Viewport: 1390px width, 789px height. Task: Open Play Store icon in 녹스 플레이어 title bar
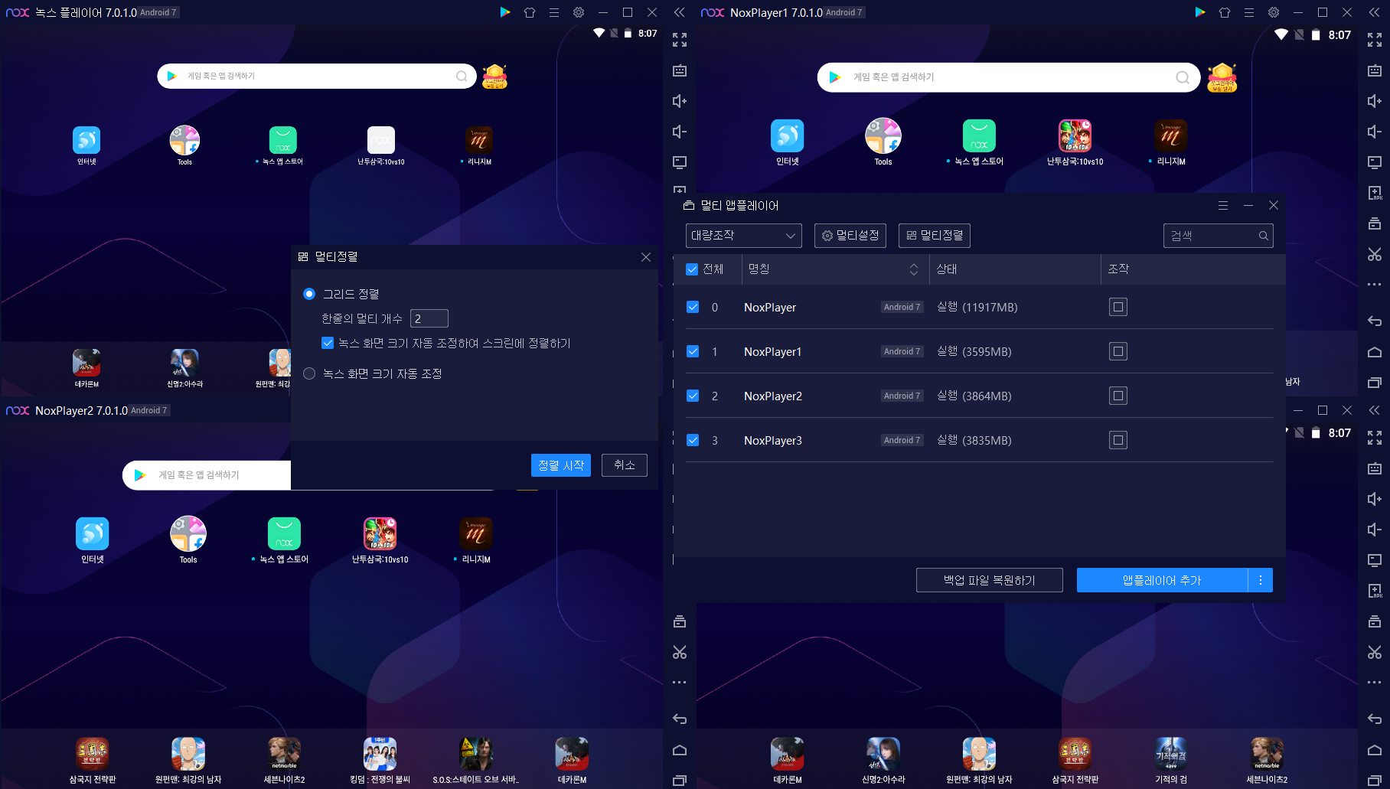(505, 12)
